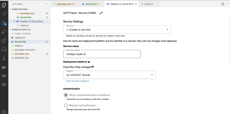Select Require authentication radio button

pyautogui.click(x=66, y=105)
